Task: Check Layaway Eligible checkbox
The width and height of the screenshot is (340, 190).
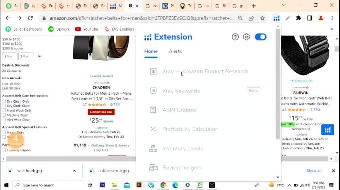Action: (x=4, y=150)
